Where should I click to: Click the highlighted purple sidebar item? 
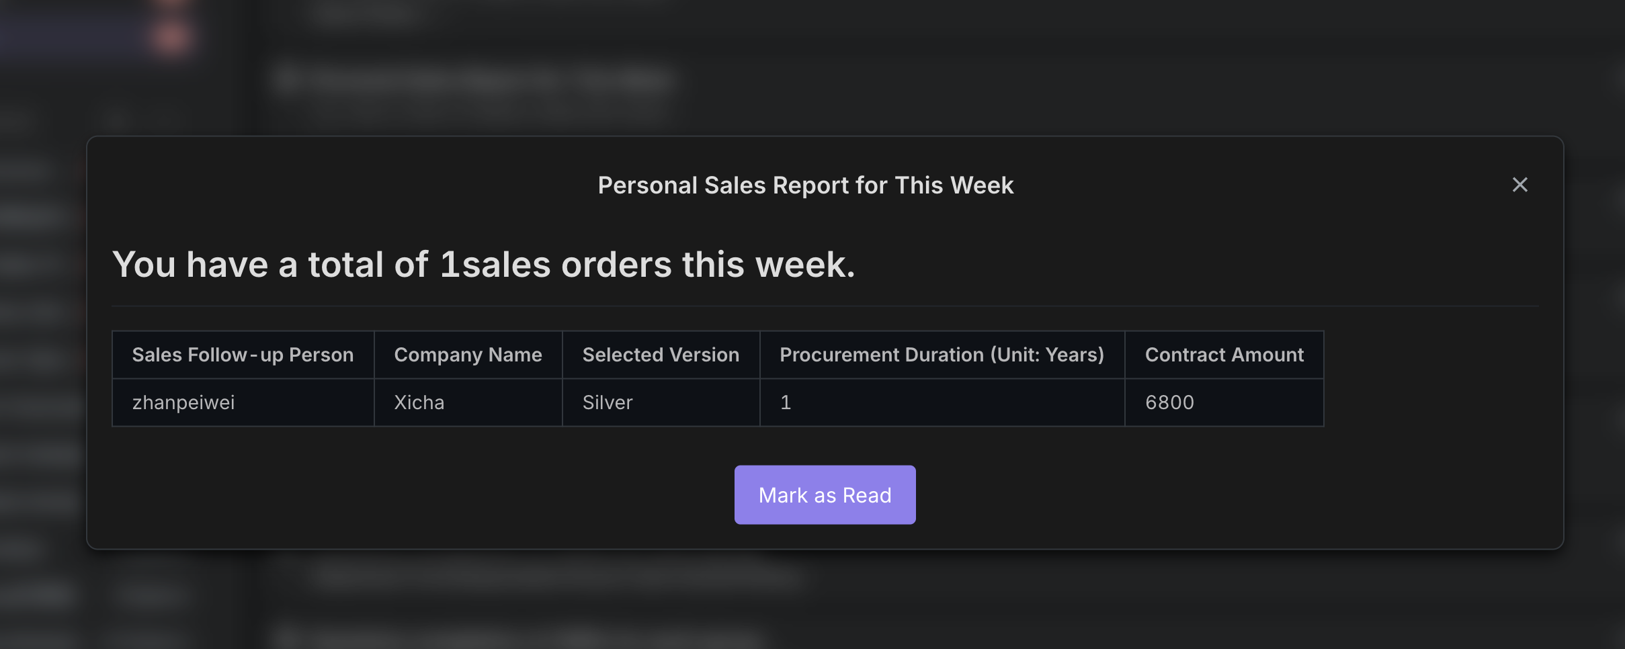74,37
